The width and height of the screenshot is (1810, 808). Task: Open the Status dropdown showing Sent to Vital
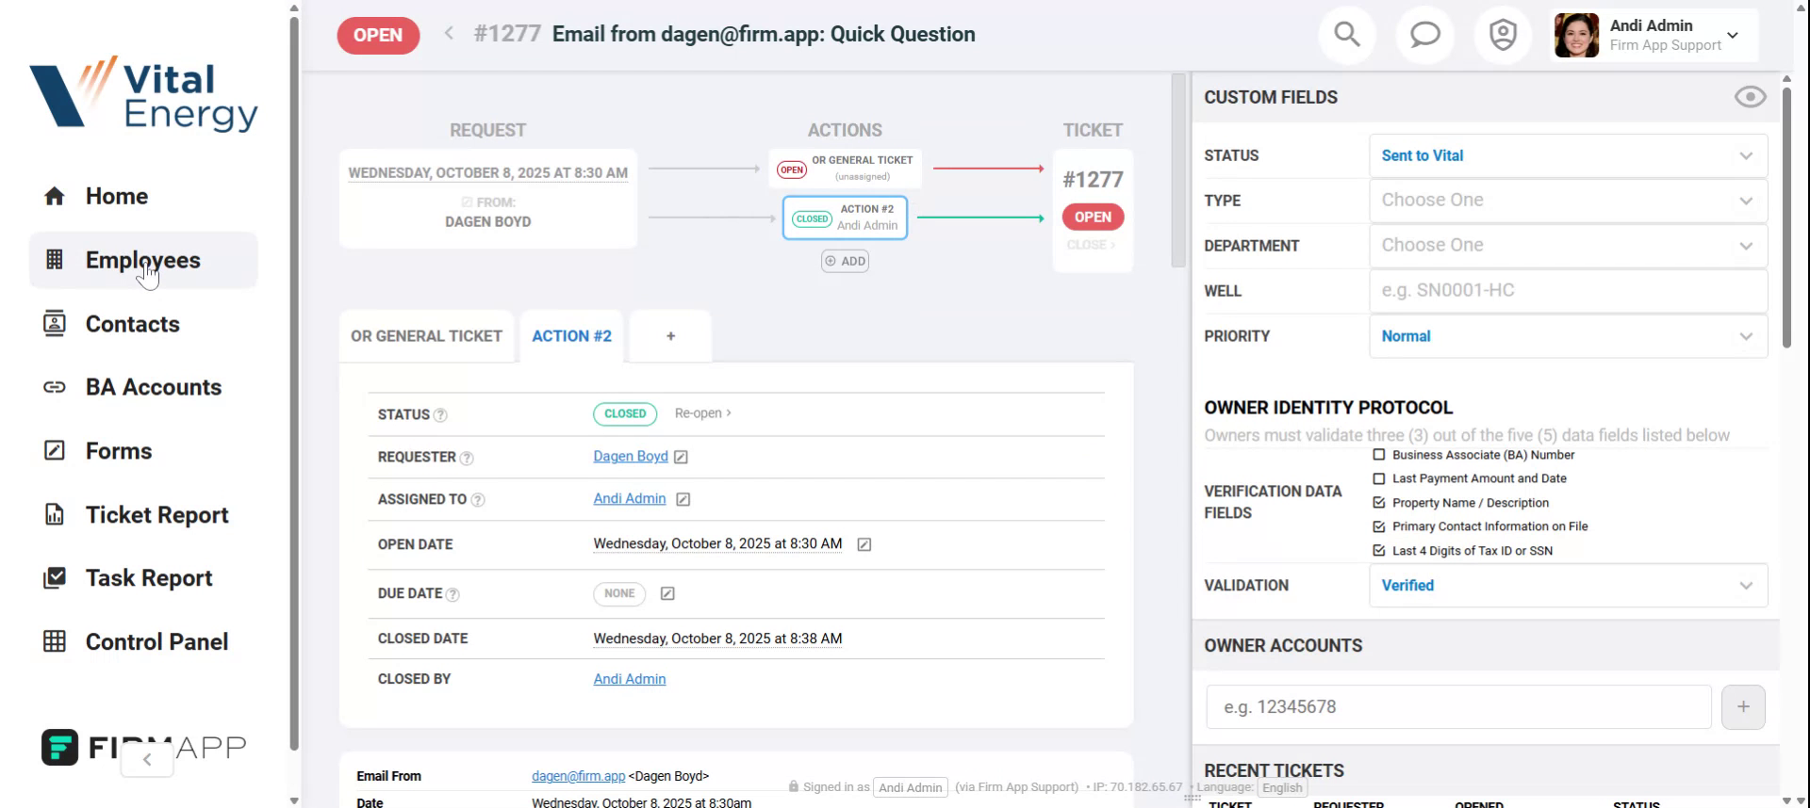(1567, 156)
